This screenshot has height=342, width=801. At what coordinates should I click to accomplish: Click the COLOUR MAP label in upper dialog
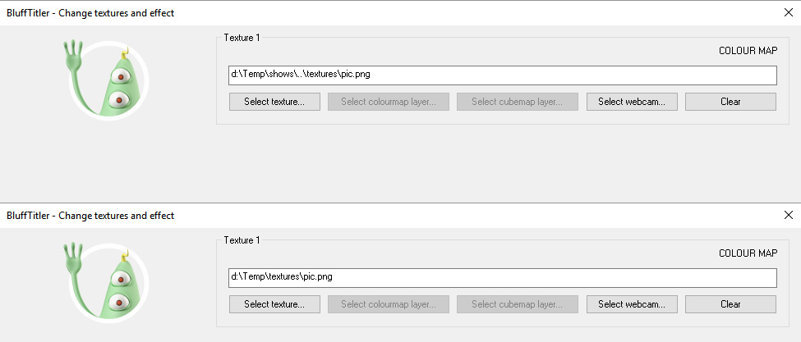pos(748,51)
